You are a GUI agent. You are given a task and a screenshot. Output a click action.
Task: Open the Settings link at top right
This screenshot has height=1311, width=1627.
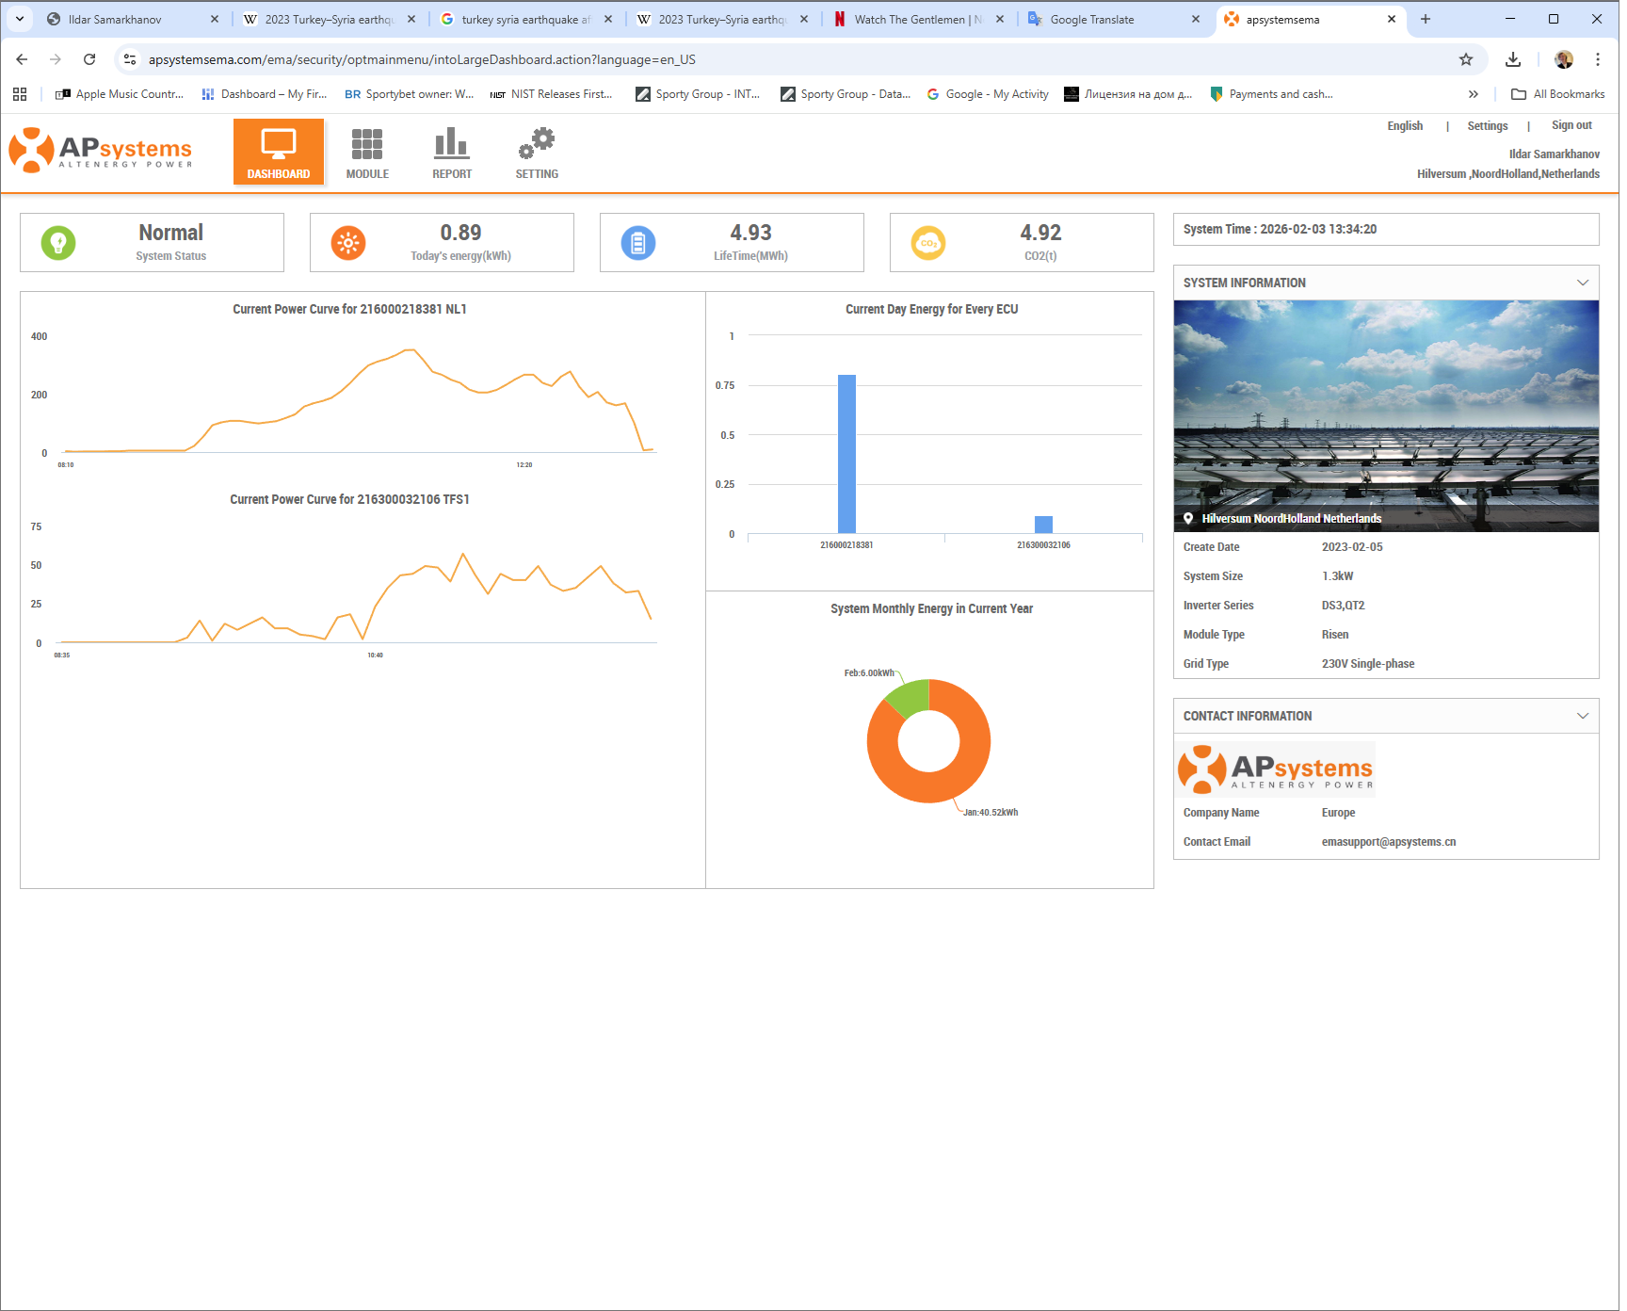point(1487,125)
